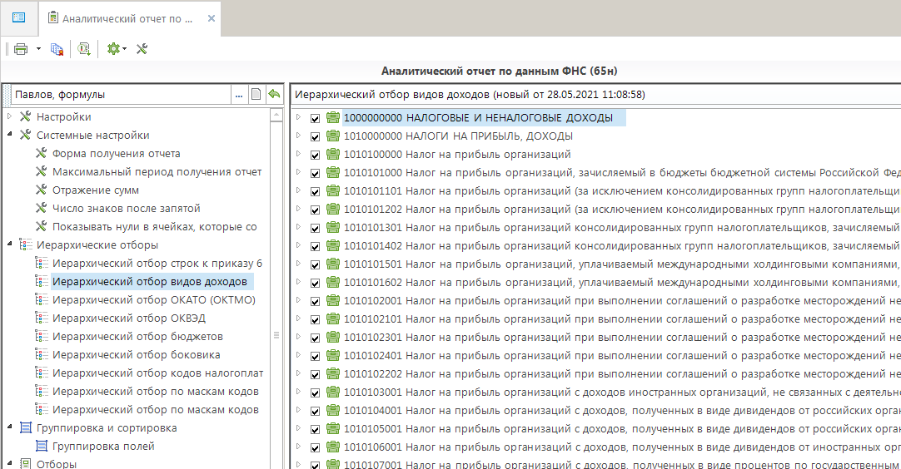
Task: Select row 1010101000 Налог на прибыль организаций
Action: (622, 173)
